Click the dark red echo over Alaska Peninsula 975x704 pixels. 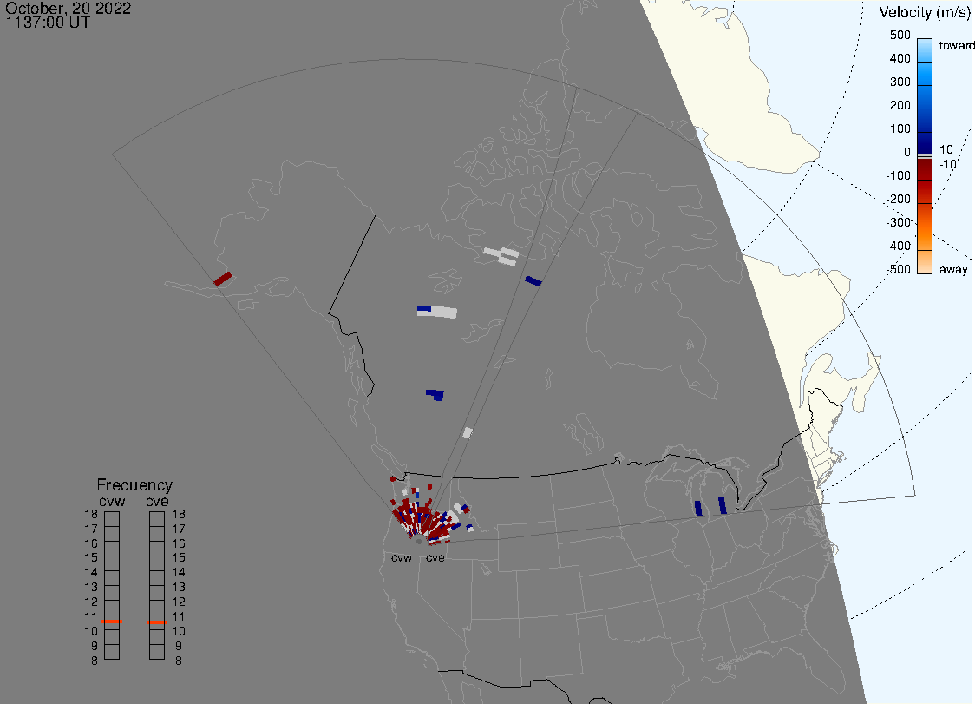click(x=223, y=279)
